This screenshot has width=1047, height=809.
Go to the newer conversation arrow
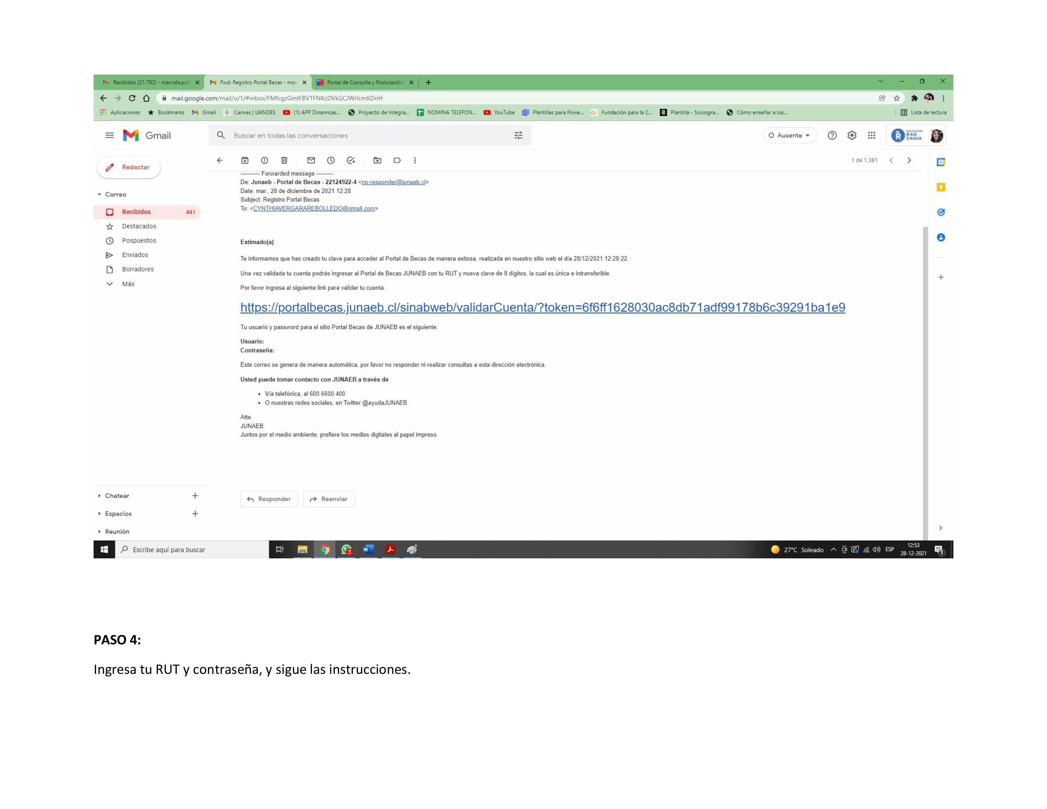tap(891, 161)
